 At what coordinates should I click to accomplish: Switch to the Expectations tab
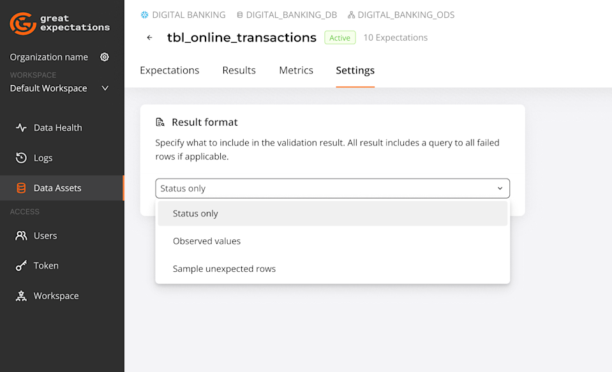169,70
